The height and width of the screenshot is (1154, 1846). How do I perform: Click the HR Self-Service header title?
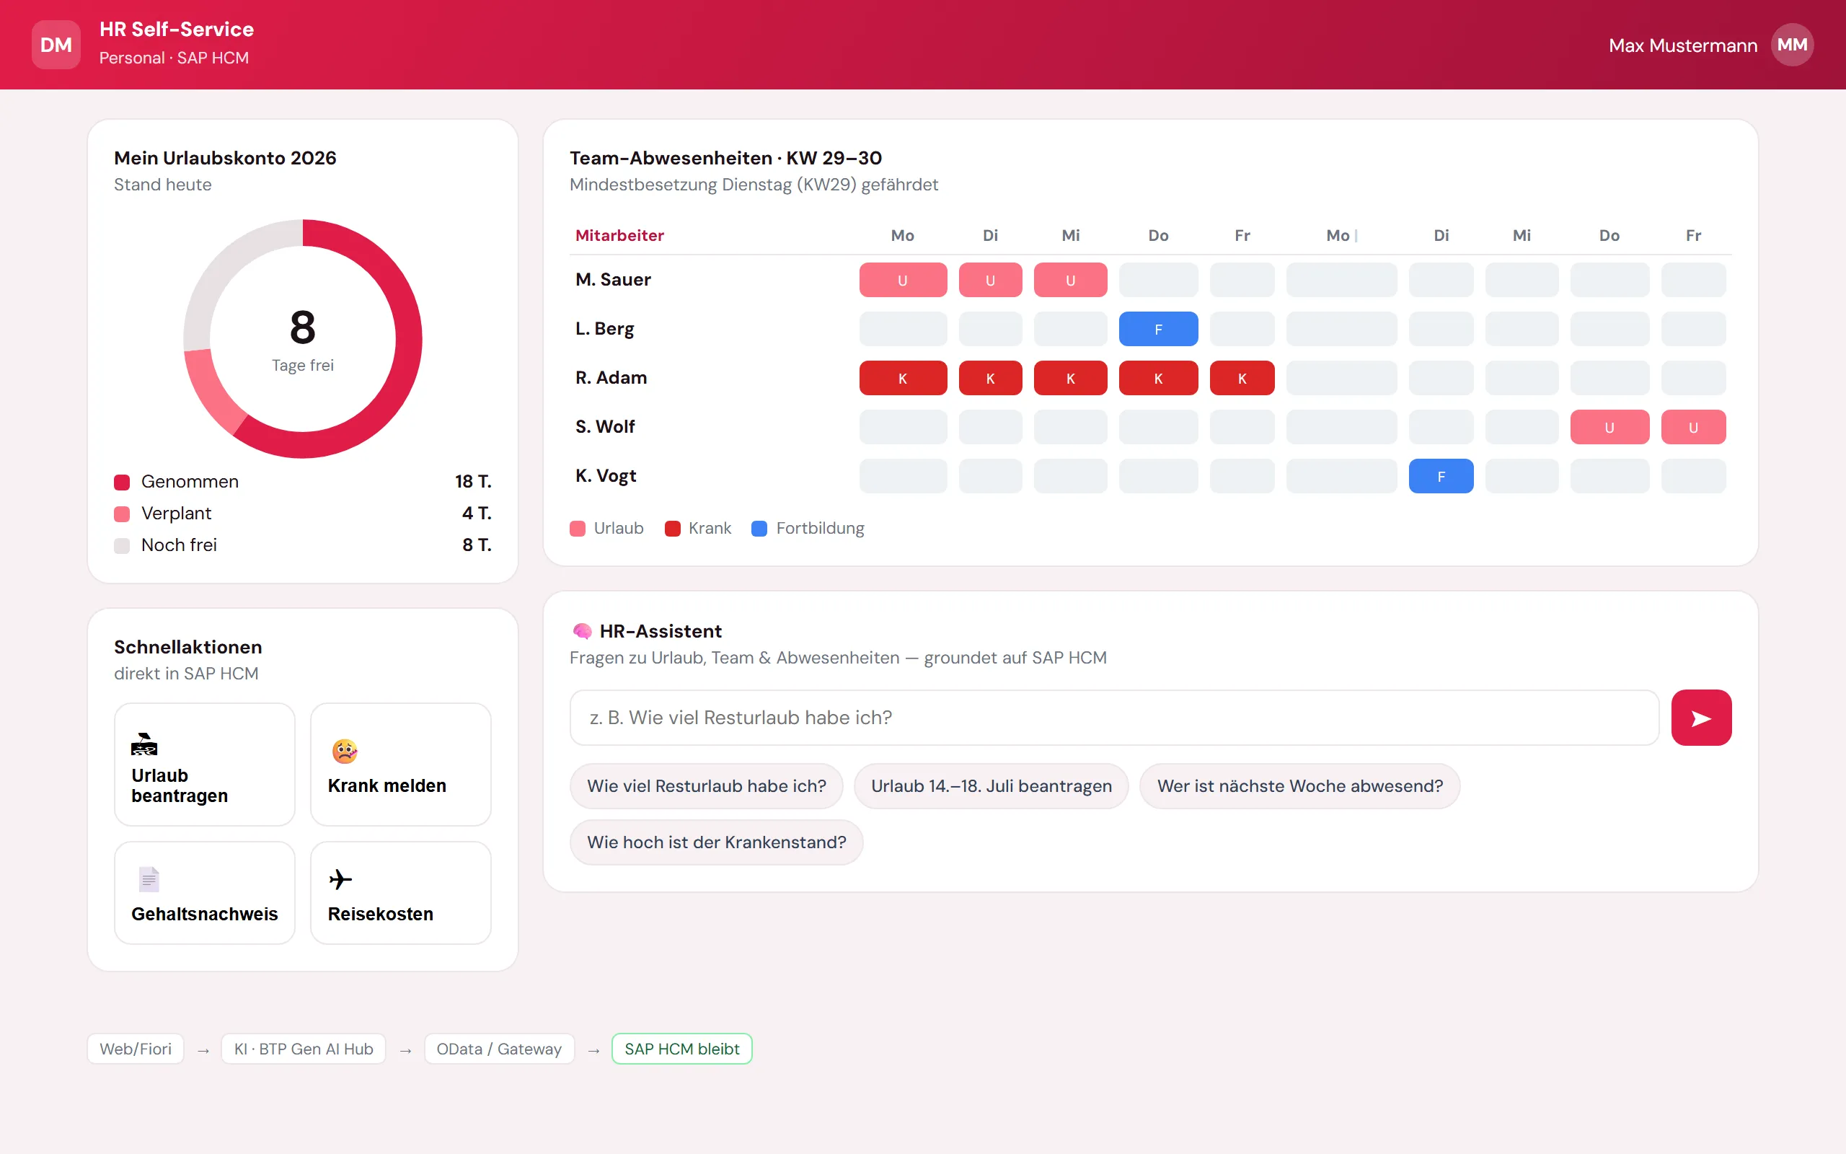point(176,29)
